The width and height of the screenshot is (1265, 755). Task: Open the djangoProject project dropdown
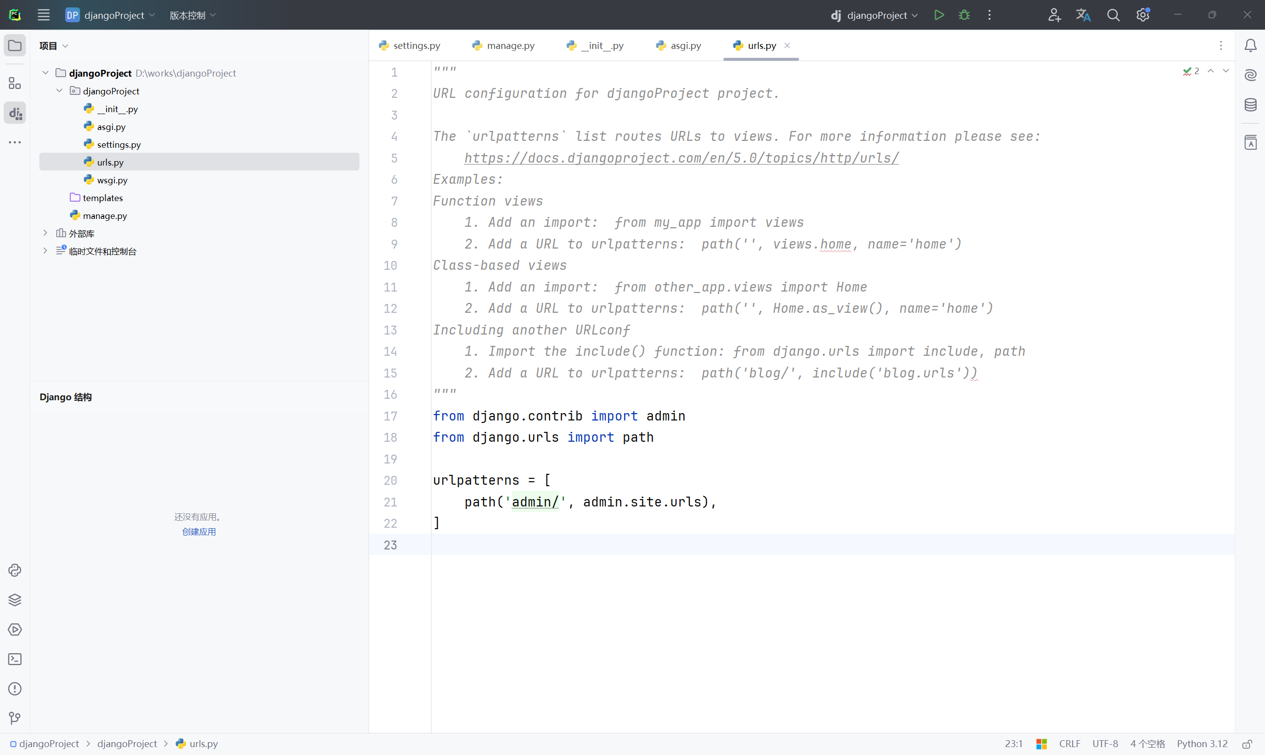coord(110,15)
